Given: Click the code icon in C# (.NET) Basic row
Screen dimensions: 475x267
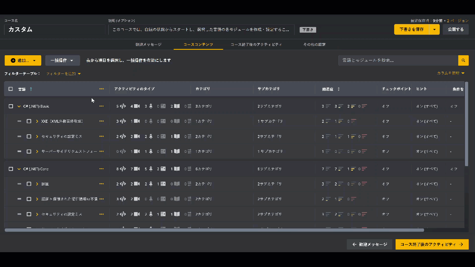Looking at the screenshot, I should tap(123, 106).
